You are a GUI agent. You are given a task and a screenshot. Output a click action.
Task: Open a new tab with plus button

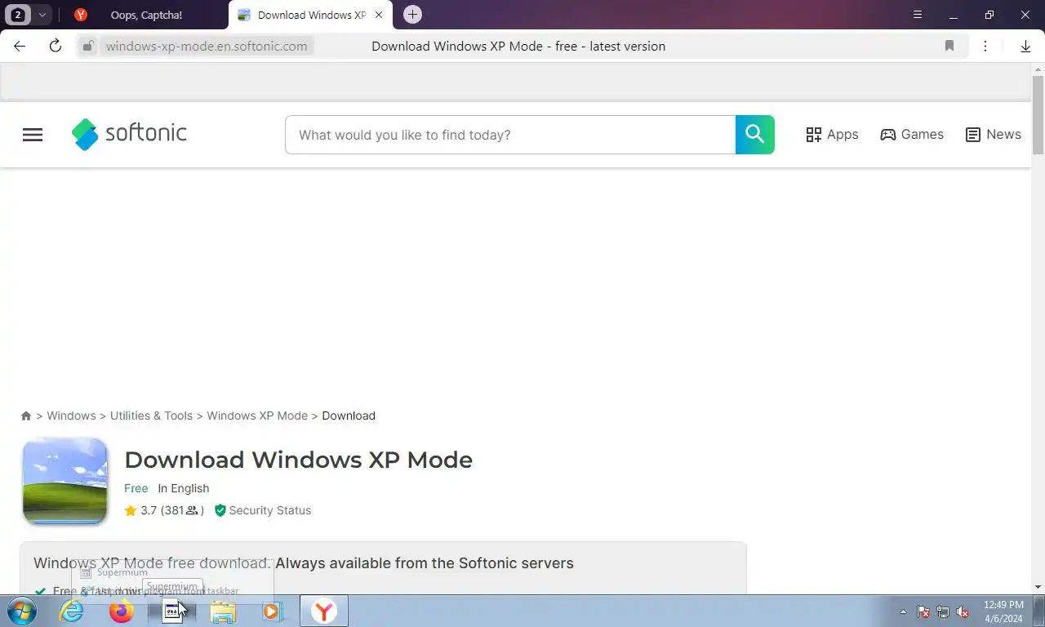412,14
